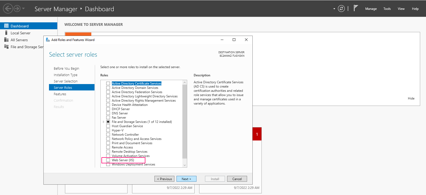This screenshot has width=426, height=195.
Task: Open the Help menu
Action: pyautogui.click(x=415, y=9)
